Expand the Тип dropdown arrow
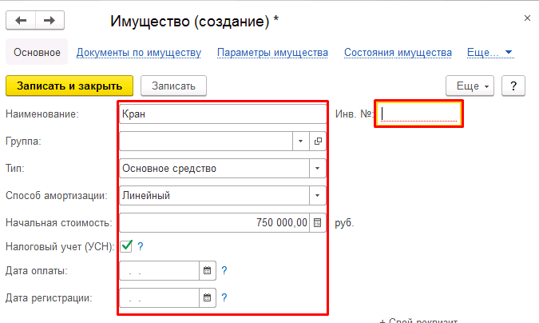Viewport: 539px width, 323px height. coord(317,169)
